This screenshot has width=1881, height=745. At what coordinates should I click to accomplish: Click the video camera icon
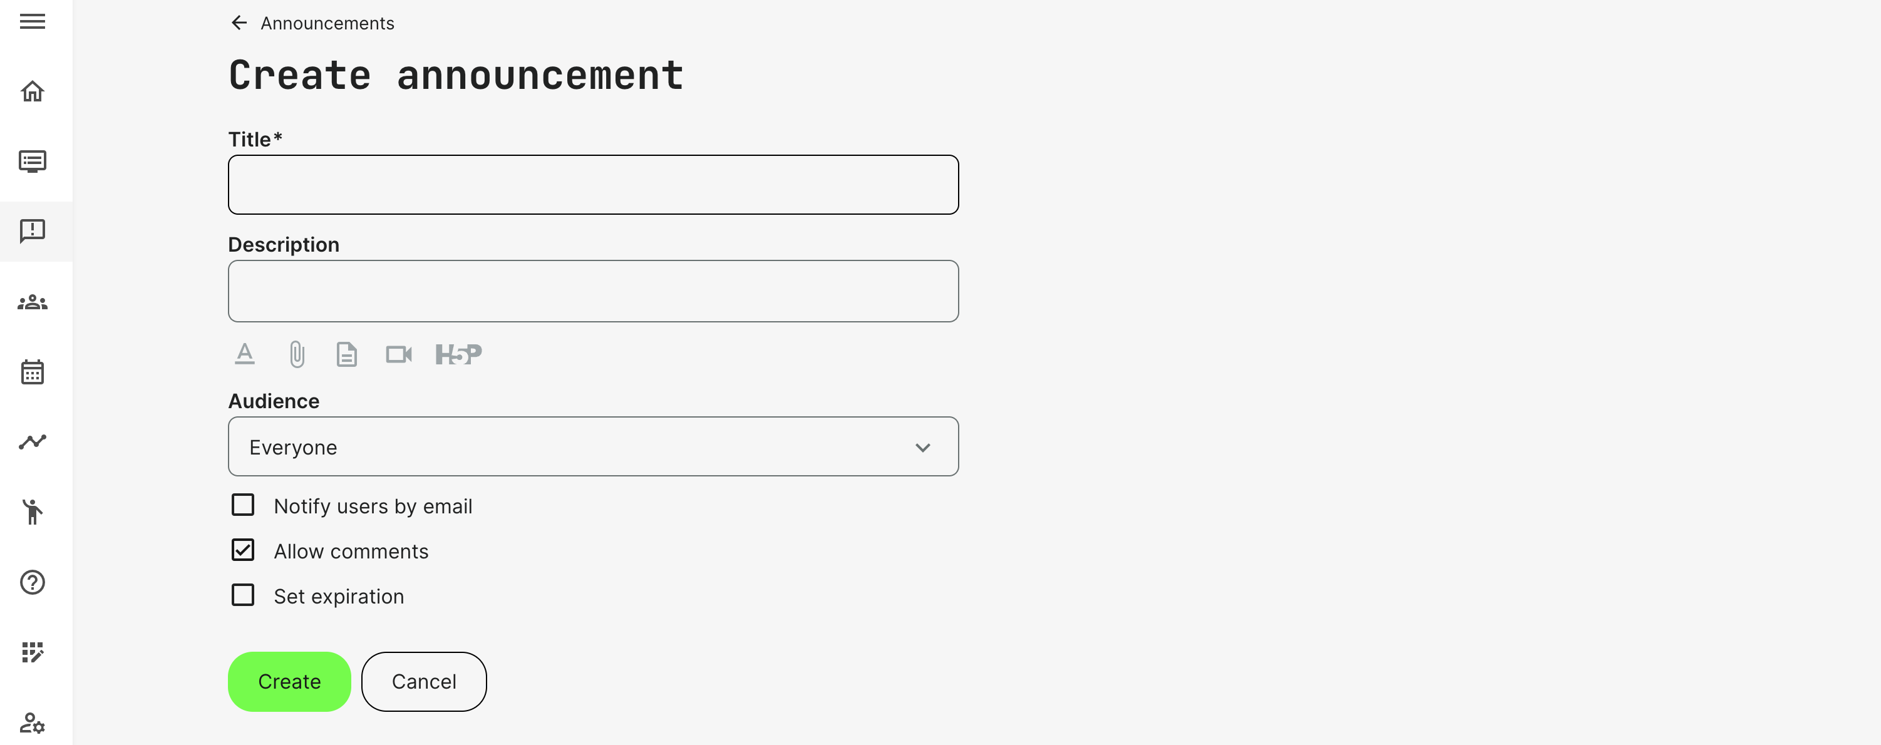point(399,354)
